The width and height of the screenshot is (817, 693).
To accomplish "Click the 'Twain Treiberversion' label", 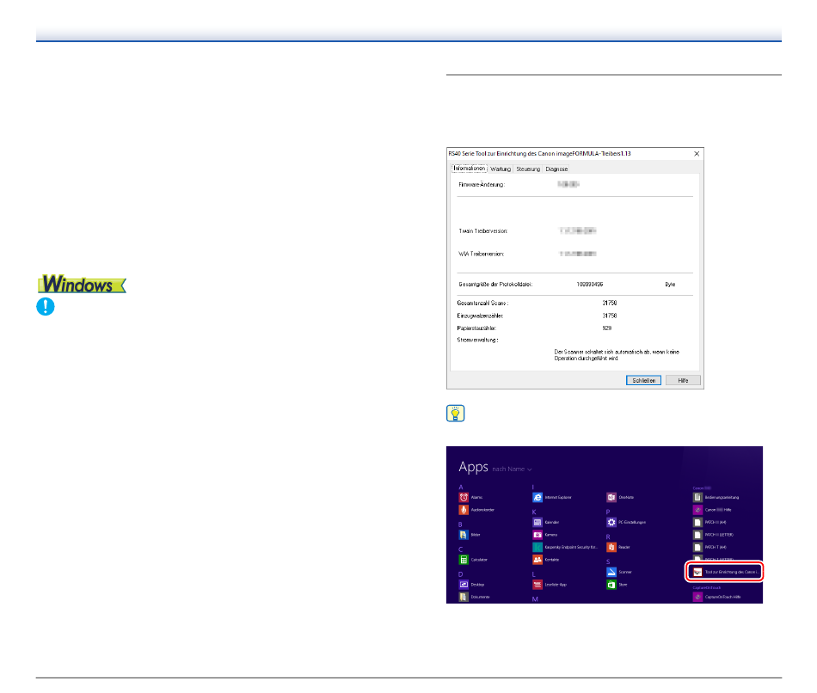I will [483, 230].
